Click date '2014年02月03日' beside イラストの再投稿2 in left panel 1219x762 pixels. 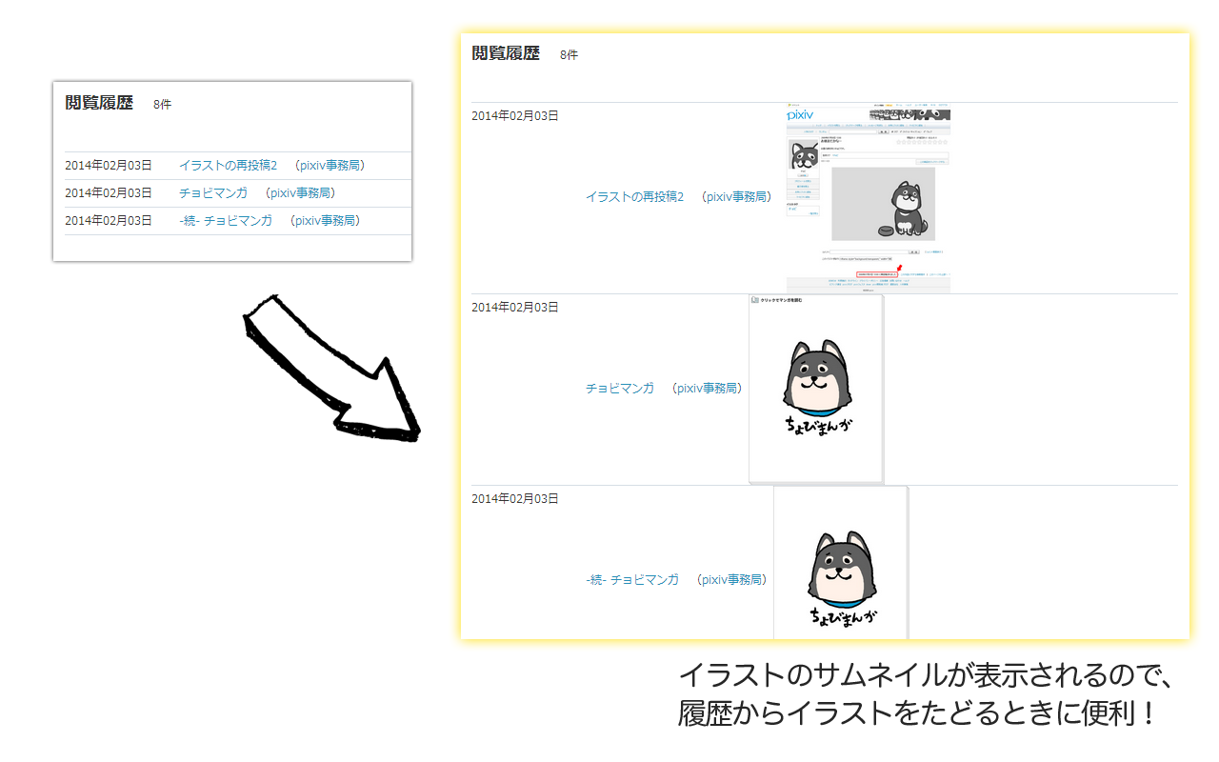click(109, 166)
